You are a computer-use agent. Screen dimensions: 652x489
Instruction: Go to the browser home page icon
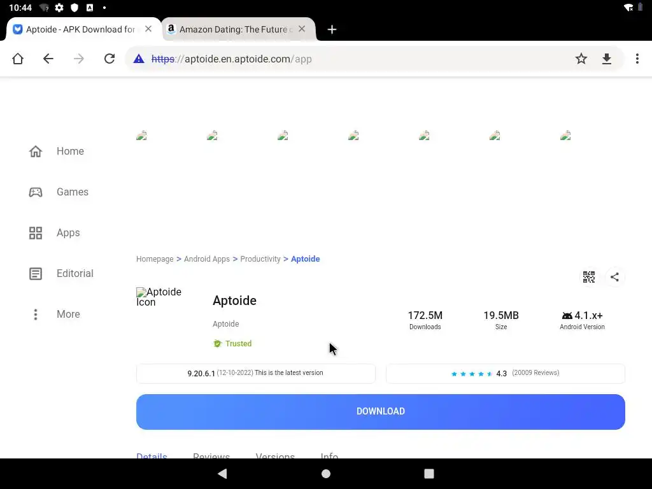(18, 59)
